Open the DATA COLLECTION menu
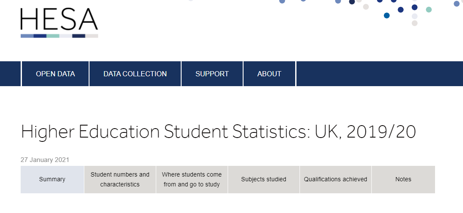 pos(135,74)
